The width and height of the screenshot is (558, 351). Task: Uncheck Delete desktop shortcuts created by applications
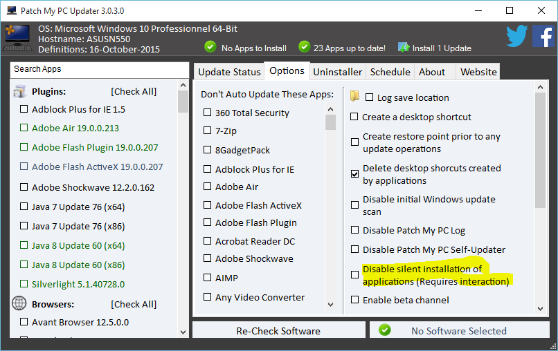(x=354, y=173)
